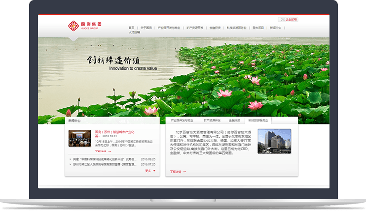Click 了解详情 link in the hotel panel
The height and width of the screenshot is (211, 366).
point(176,172)
